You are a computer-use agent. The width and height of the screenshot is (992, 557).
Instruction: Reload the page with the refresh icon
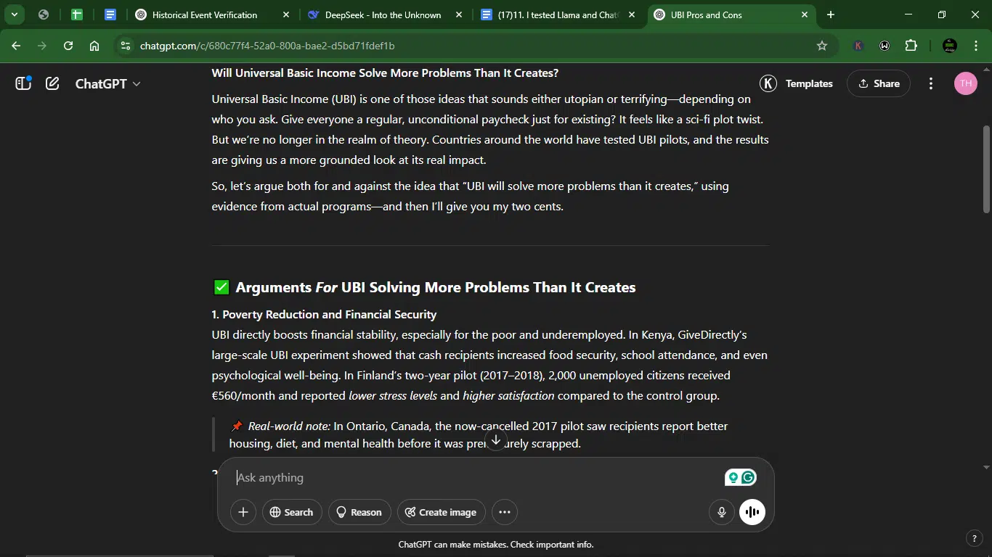[x=68, y=46]
